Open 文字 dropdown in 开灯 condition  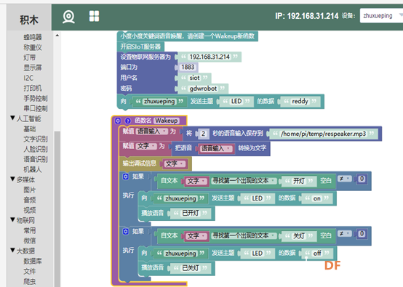[197, 181]
